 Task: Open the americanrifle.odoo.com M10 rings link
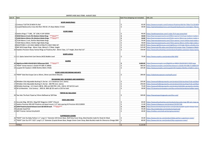click(173, 47)
